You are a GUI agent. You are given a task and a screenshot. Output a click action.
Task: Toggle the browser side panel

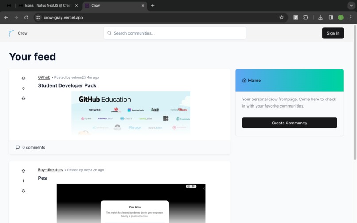point(330,18)
